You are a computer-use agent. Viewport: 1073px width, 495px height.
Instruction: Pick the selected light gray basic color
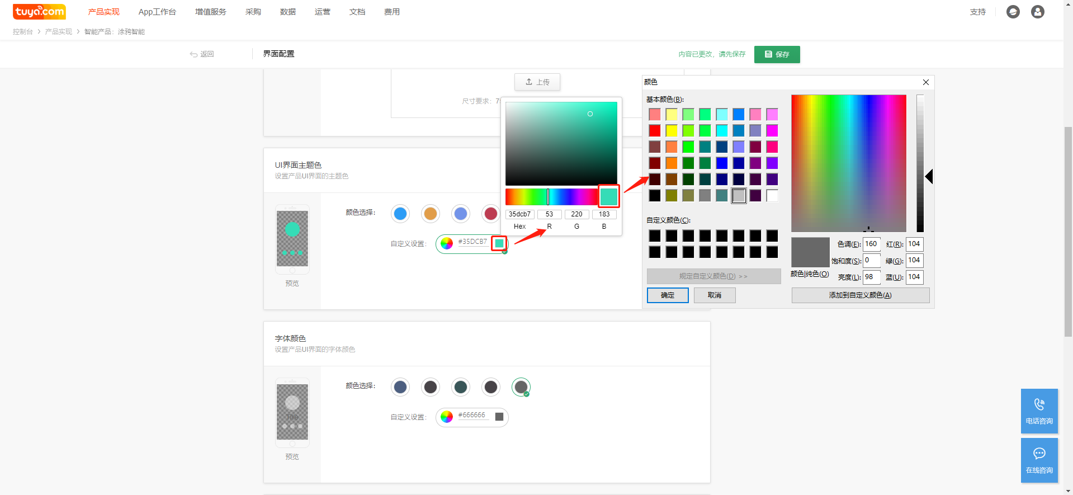(739, 195)
